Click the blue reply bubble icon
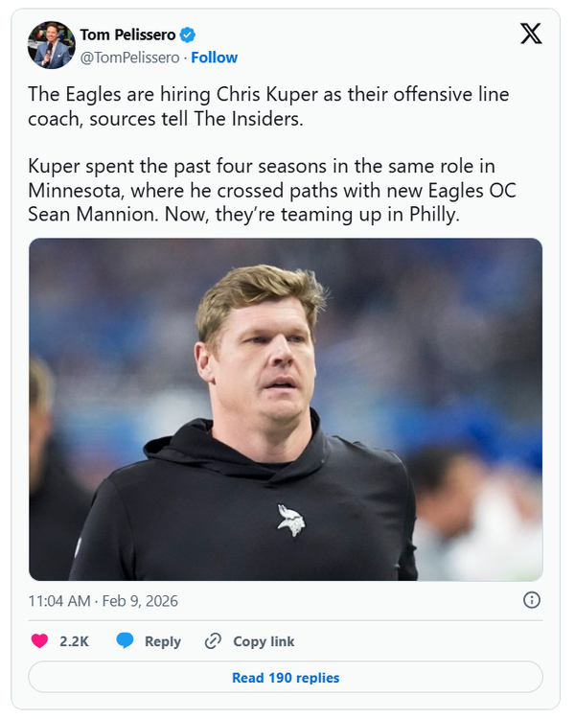 [125, 641]
